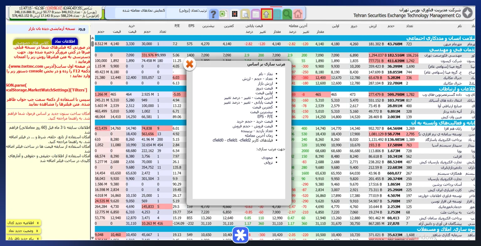Click table scrollbar up arrow

(x=92, y=38)
